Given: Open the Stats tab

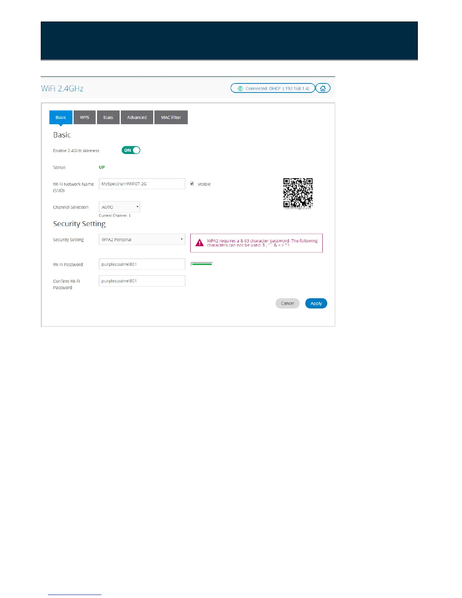Looking at the screenshot, I should tap(108, 117).
